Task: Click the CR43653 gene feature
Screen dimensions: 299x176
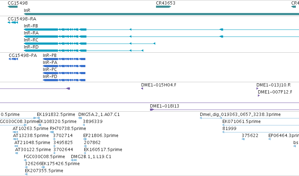Action: coord(164,7)
